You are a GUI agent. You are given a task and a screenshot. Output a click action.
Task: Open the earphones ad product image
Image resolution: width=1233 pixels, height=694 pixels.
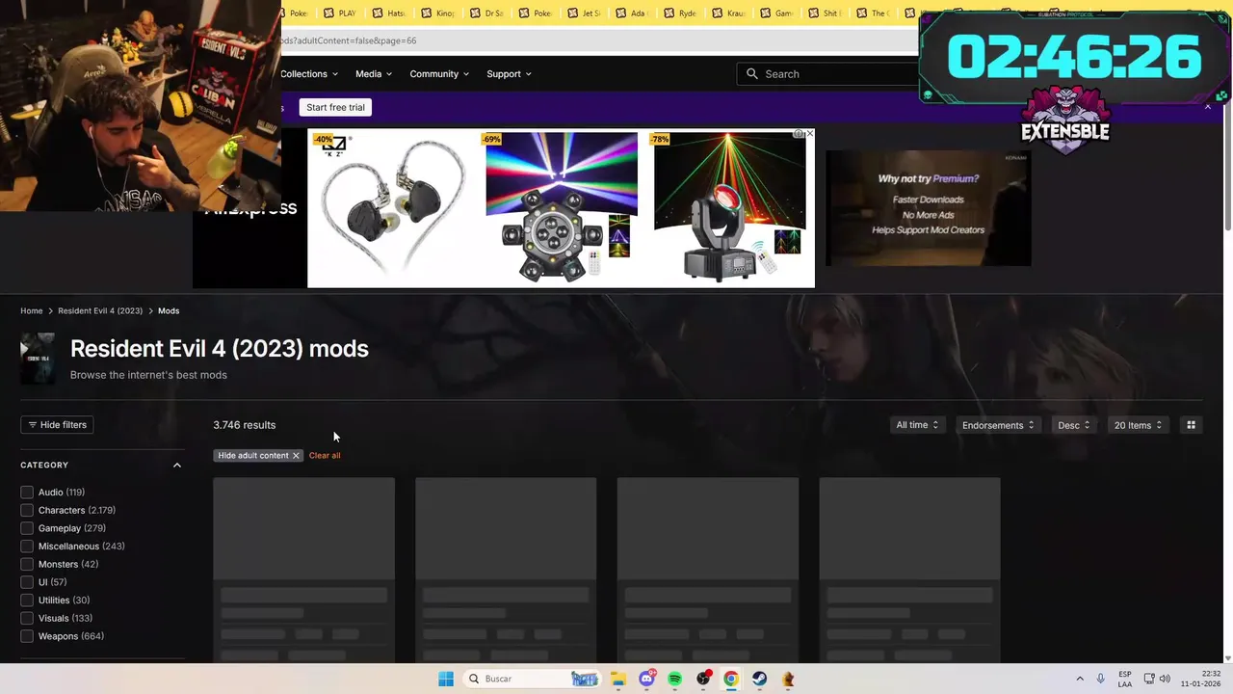click(x=392, y=207)
